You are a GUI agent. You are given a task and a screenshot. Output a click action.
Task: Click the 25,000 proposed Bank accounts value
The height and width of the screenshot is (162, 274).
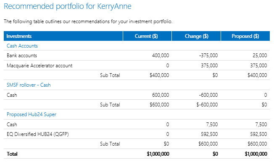pos(260,56)
